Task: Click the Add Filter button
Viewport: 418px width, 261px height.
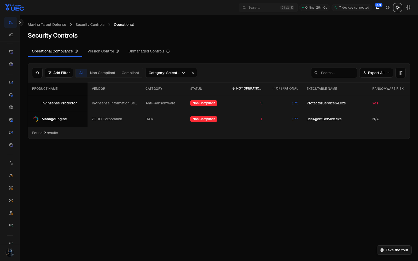Action: (x=59, y=73)
